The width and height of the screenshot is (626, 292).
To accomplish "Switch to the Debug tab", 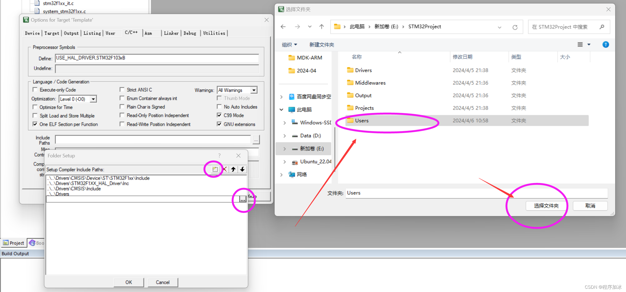I will point(190,33).
